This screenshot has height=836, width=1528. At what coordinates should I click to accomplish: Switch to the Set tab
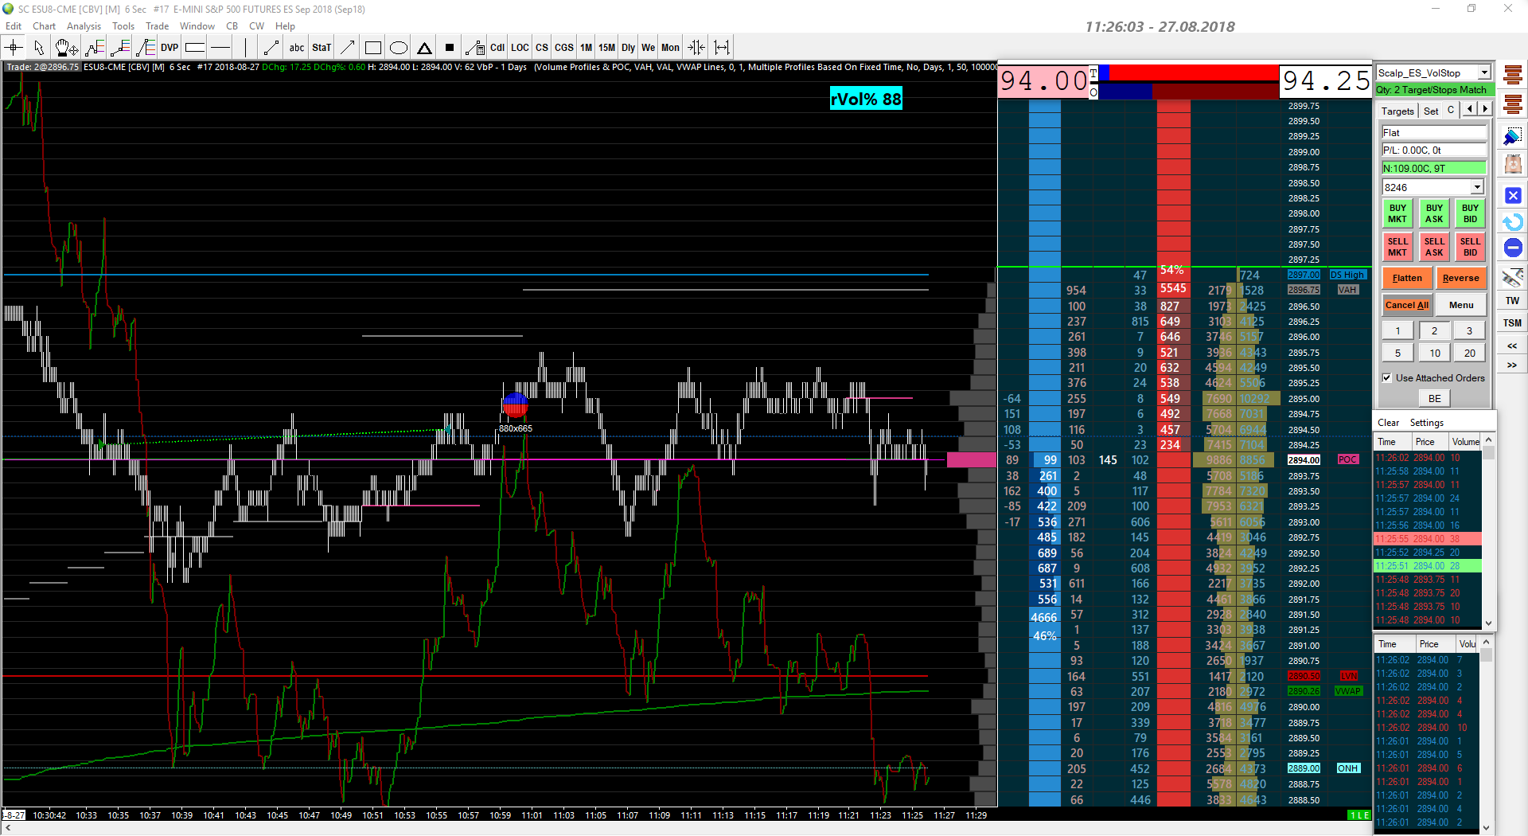[1431, 111]
